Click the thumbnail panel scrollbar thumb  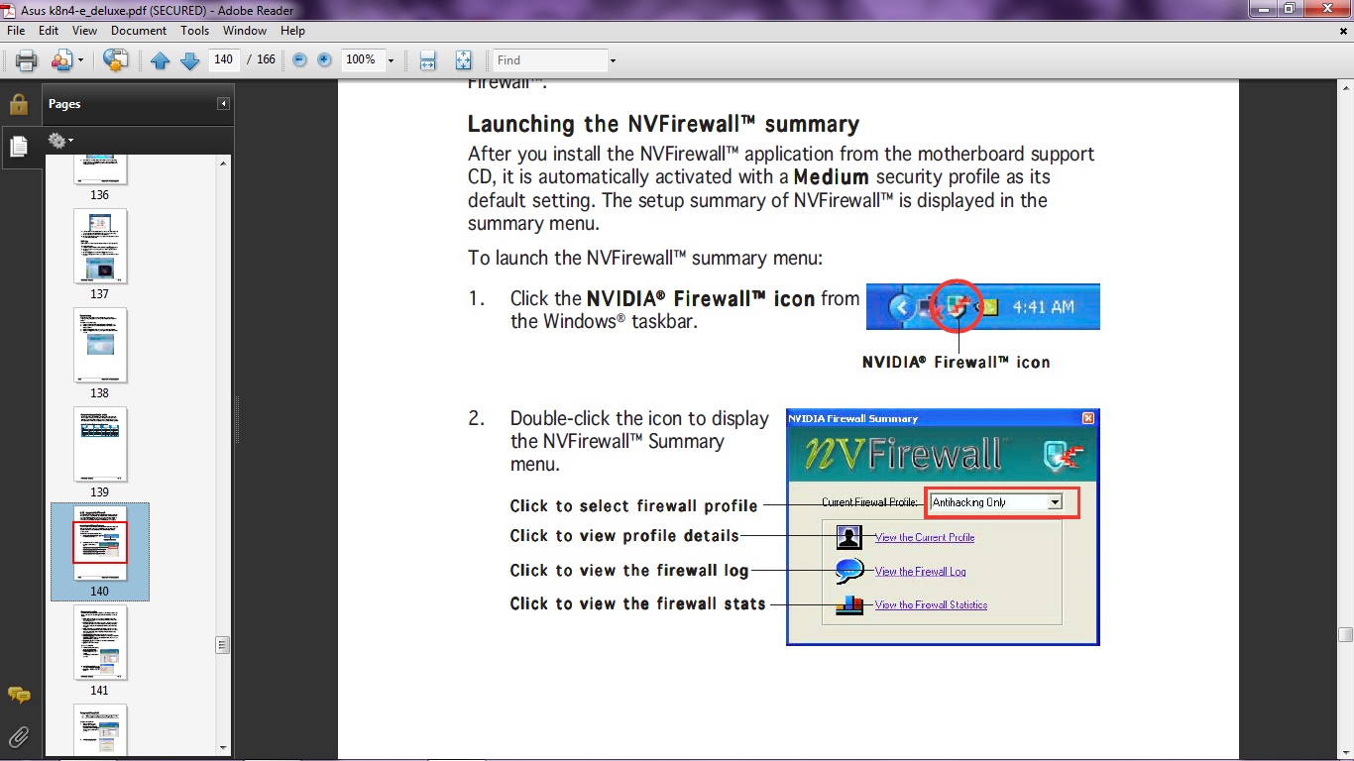pyautogui.click(x=223, y=645)
